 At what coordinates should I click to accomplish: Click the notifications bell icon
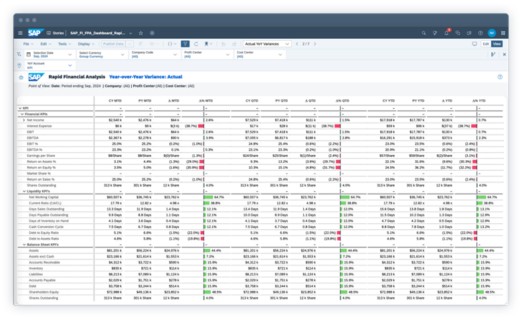[448, 33]
